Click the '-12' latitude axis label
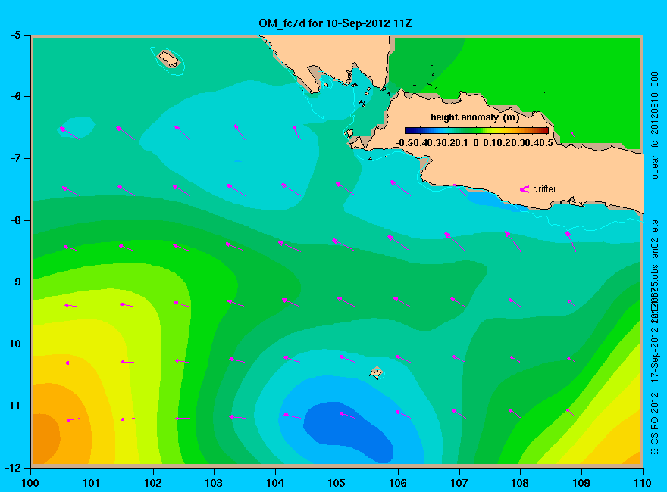 [x=13, y=468]
